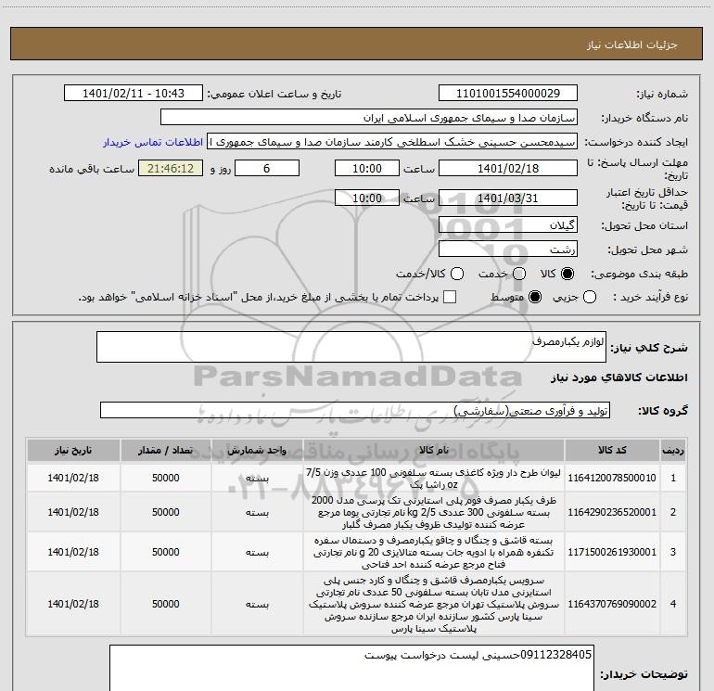
Task: Click the quantity 50000 in row 1
Action: [x=166, y=478]
